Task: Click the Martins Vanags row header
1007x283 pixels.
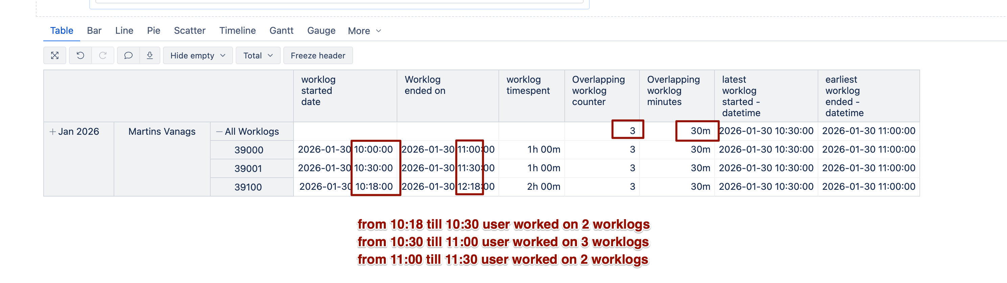Action: 162,132
